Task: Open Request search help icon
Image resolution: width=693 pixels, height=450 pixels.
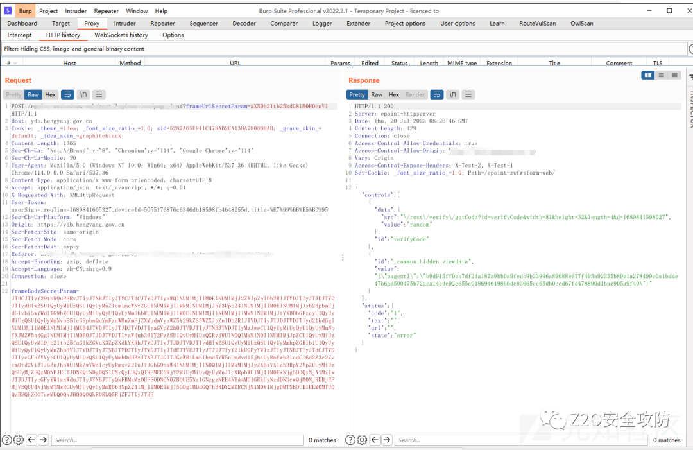Action: point(6,440)
